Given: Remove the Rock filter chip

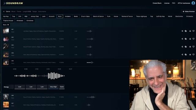Looking at the screenshot, I should (8, 25).
